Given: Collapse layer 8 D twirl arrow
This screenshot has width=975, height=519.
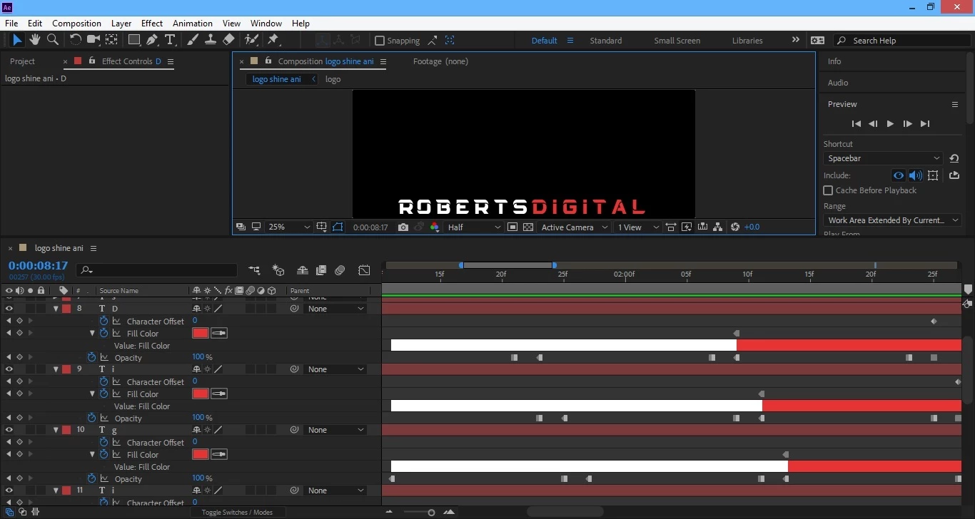Looking at the screenshot, I should (x=56, y=309).
